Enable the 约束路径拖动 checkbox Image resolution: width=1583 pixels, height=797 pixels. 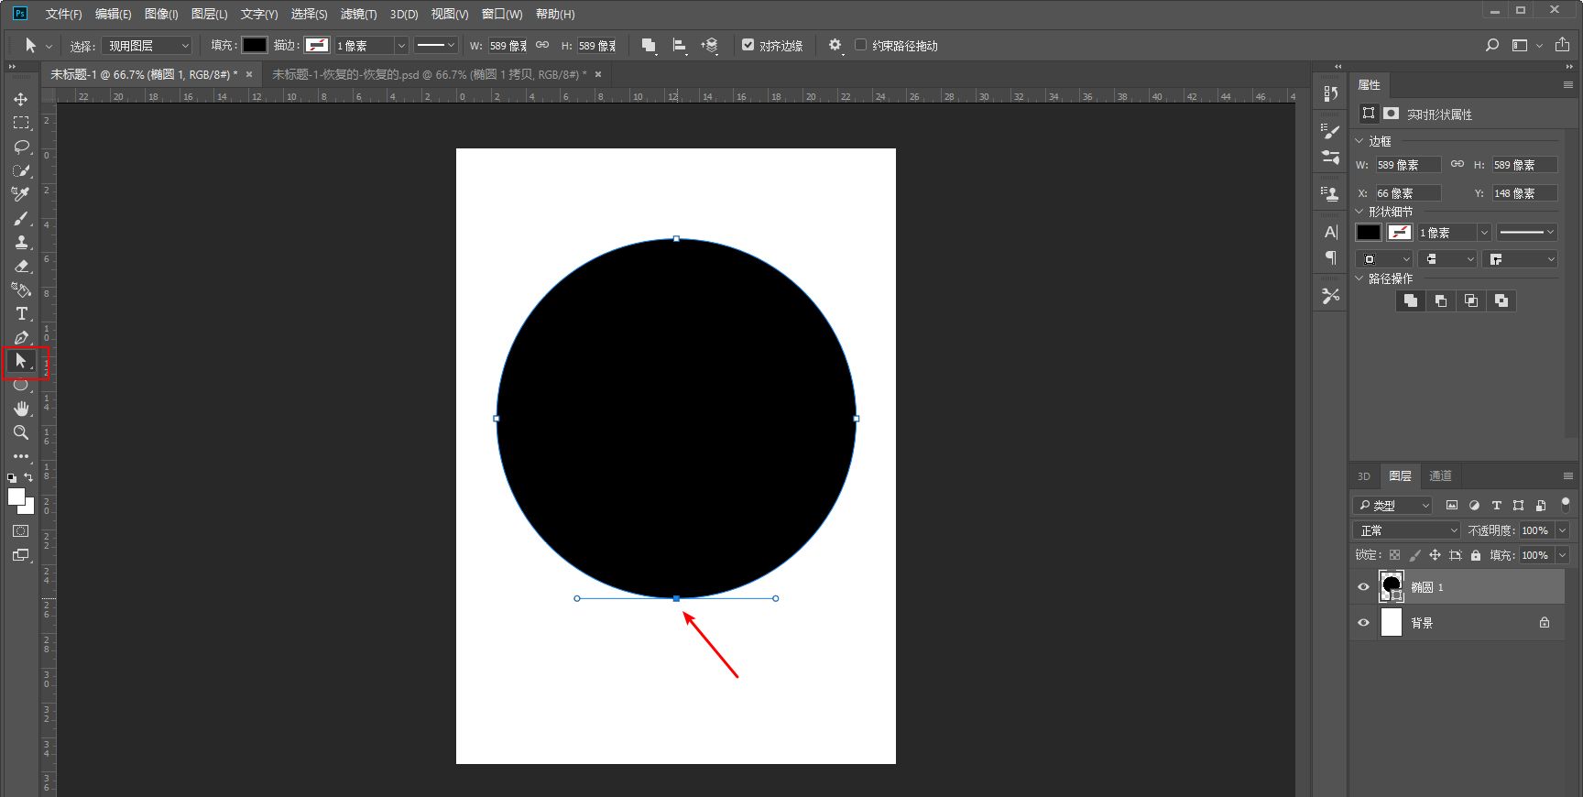pyautogui.click(x=860, y=45)
